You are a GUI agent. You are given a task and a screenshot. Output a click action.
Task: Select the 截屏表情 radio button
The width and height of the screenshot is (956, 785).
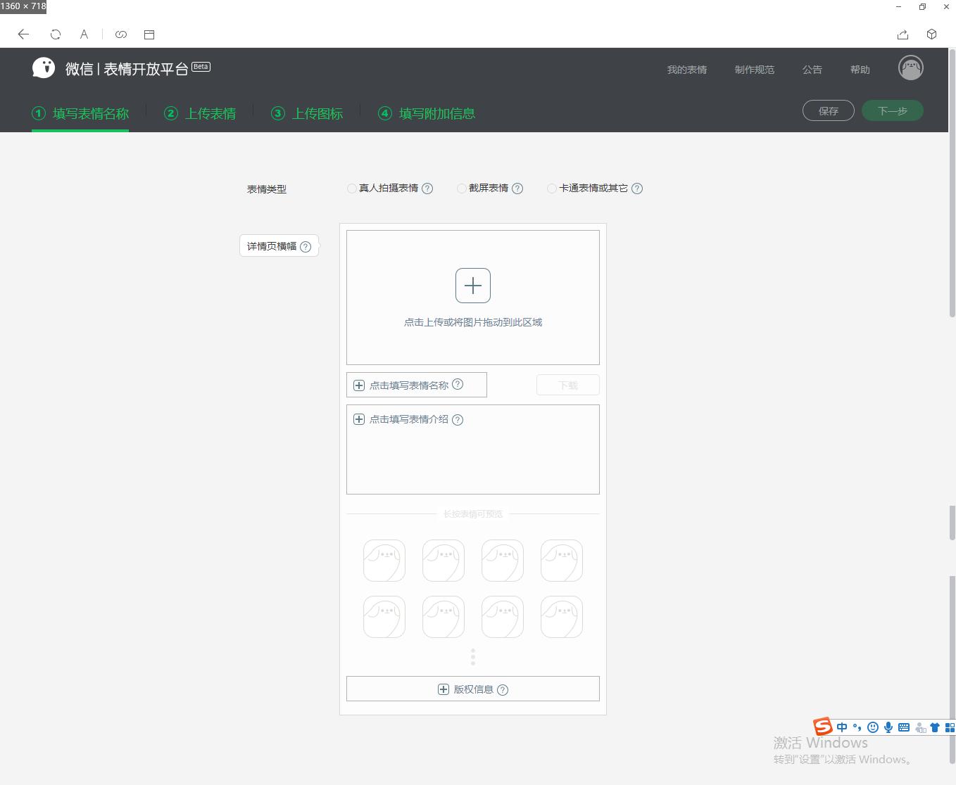[x=461, y=189]
